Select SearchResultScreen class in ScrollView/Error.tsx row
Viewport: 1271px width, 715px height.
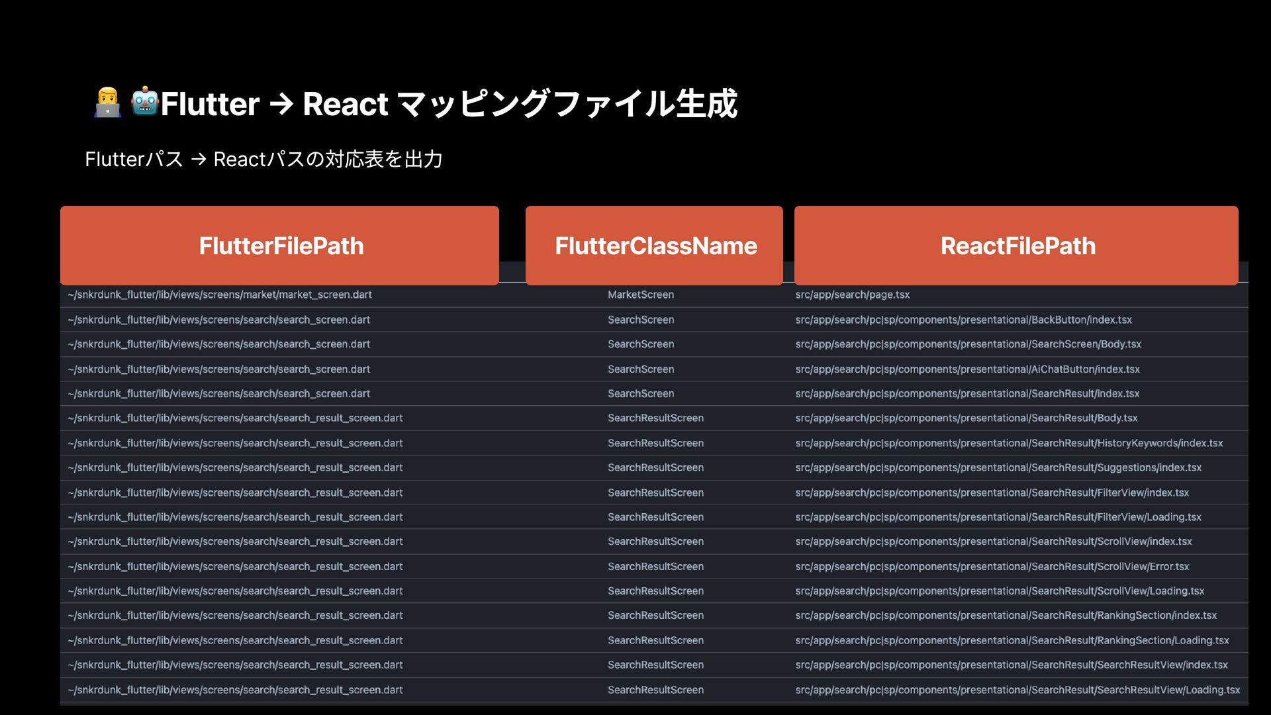[x=656, y=567]
